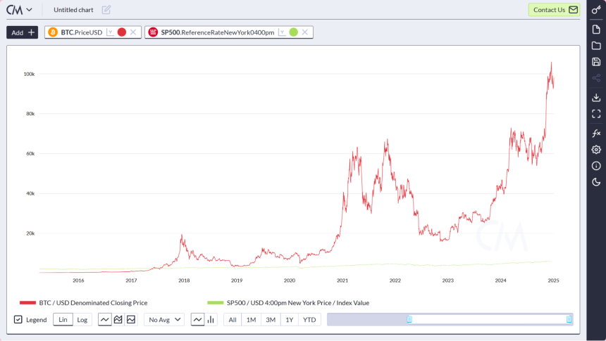
Task: Click the right range slider handle
Action: tap(569, 319)
